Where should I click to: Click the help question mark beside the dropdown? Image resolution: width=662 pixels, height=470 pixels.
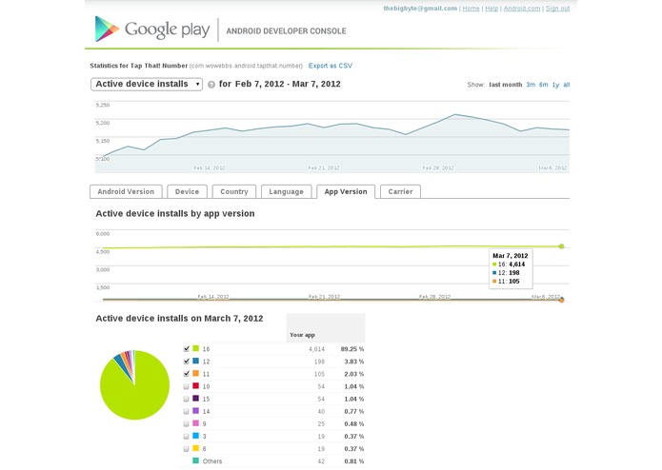point(211,85)
